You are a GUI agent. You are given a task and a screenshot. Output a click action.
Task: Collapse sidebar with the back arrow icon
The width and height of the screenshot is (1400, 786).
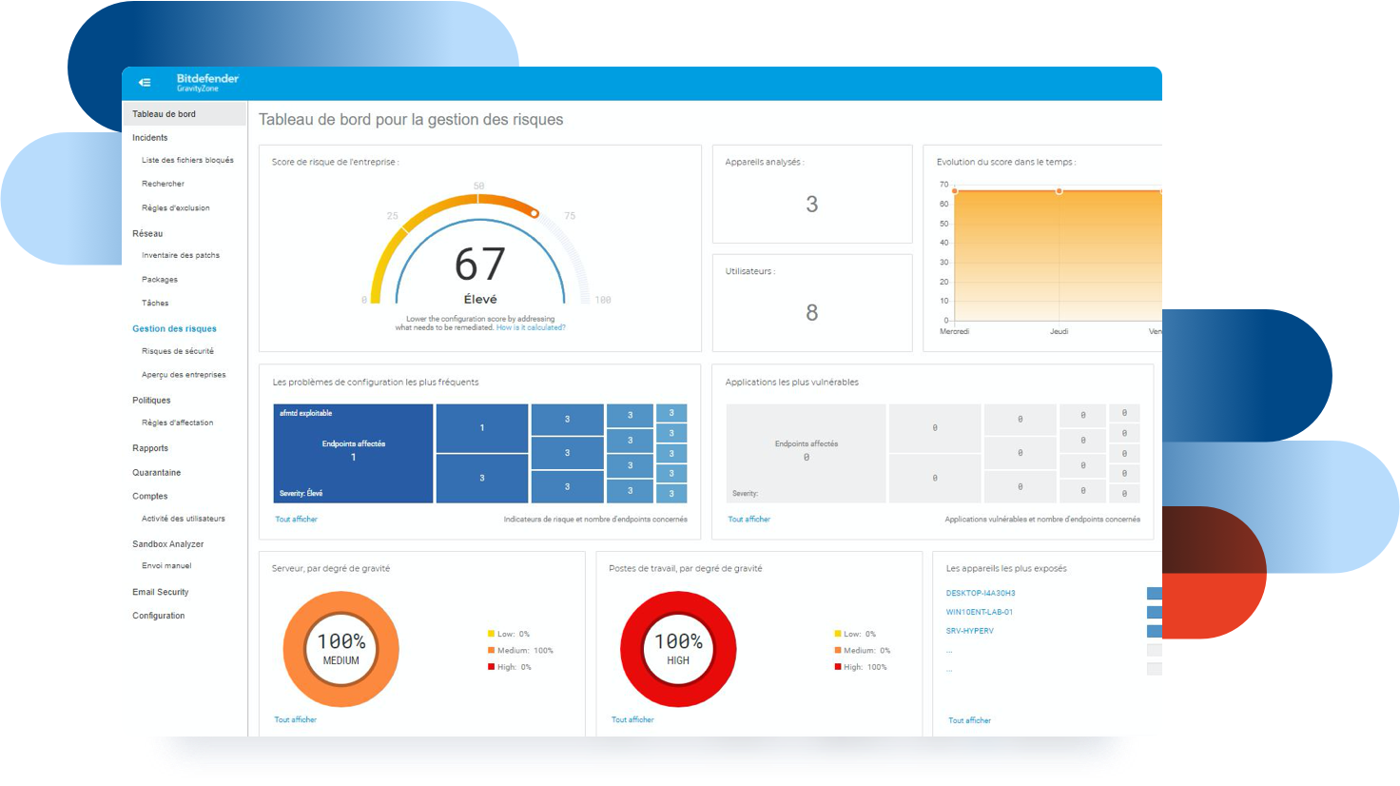tap(145, 83)
